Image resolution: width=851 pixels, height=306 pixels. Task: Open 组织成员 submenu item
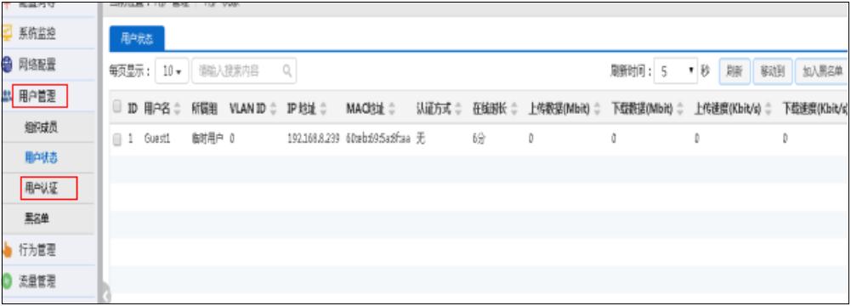point(41,127)
